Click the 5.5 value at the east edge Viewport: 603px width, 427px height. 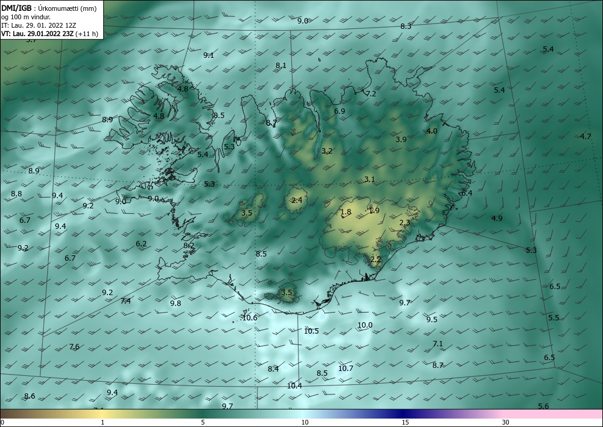coord(554,318)
